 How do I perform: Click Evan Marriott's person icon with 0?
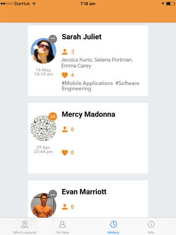click(65, 207)
